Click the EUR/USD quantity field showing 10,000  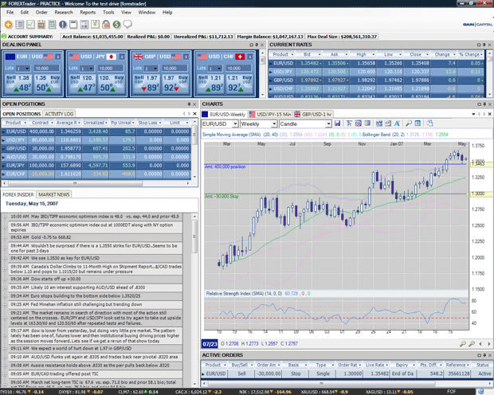pos(46,68)
